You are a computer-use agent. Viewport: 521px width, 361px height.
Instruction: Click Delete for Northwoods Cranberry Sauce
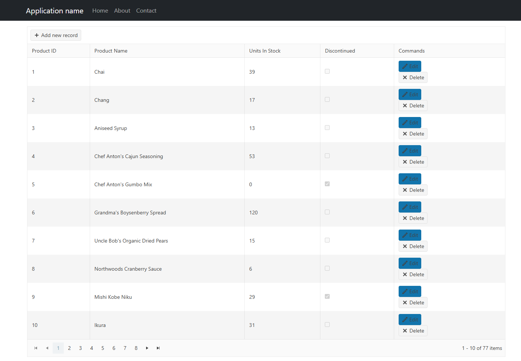[x=413, y=274]
